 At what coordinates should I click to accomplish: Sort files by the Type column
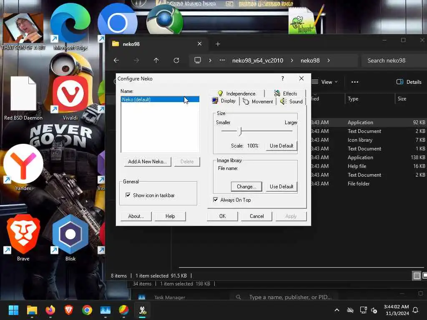370,99
